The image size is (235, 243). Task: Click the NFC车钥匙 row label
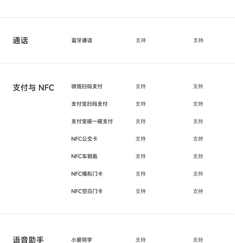coord(84,156)
